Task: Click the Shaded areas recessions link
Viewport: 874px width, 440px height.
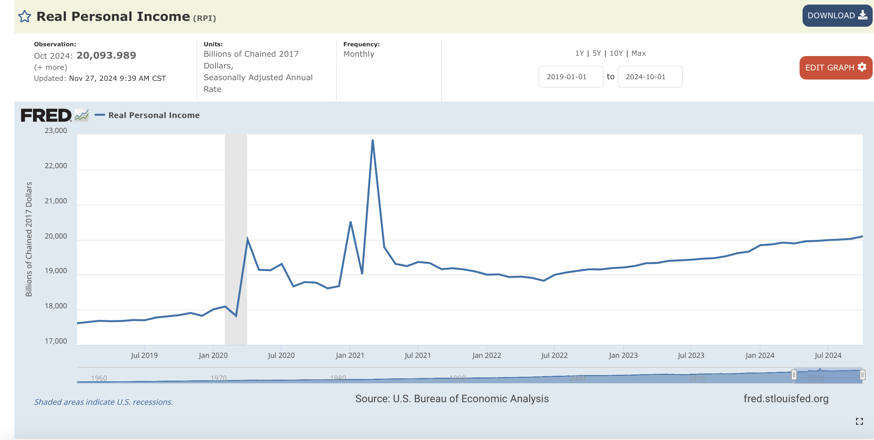Action: point(103,402)
